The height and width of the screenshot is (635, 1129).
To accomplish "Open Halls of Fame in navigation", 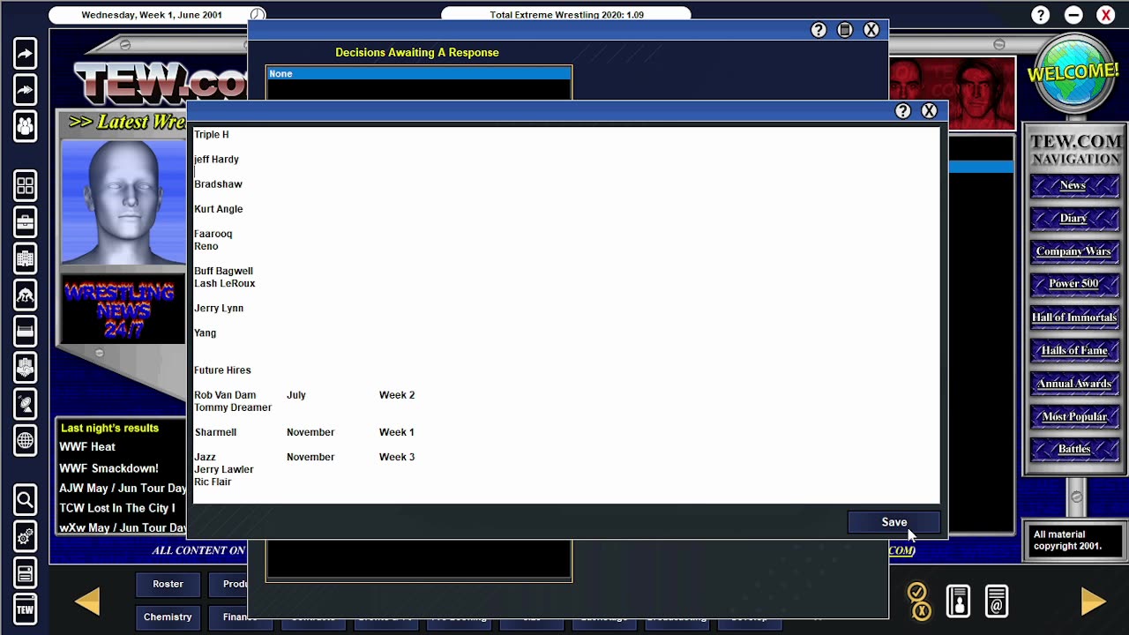I will pyautogui.click(x=1073, y=350).
